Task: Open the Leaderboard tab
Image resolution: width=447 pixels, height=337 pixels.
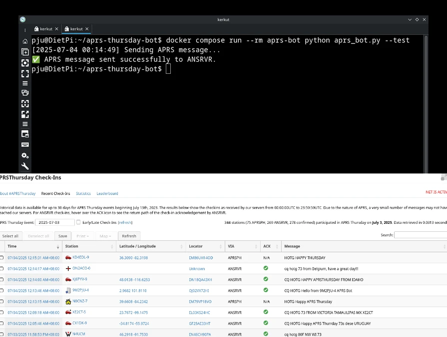Action: click(107, 193)
